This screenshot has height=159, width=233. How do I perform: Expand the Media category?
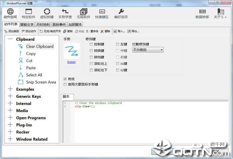click(10, 111)
